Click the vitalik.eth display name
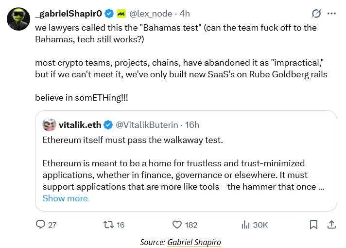The image size is (346, 248). pos(80,125)
